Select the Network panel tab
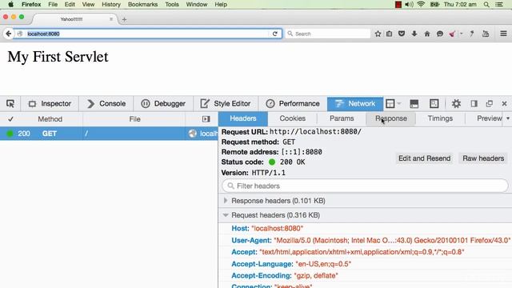The height and width of the screenshot is (288, 512). point(355,104)
